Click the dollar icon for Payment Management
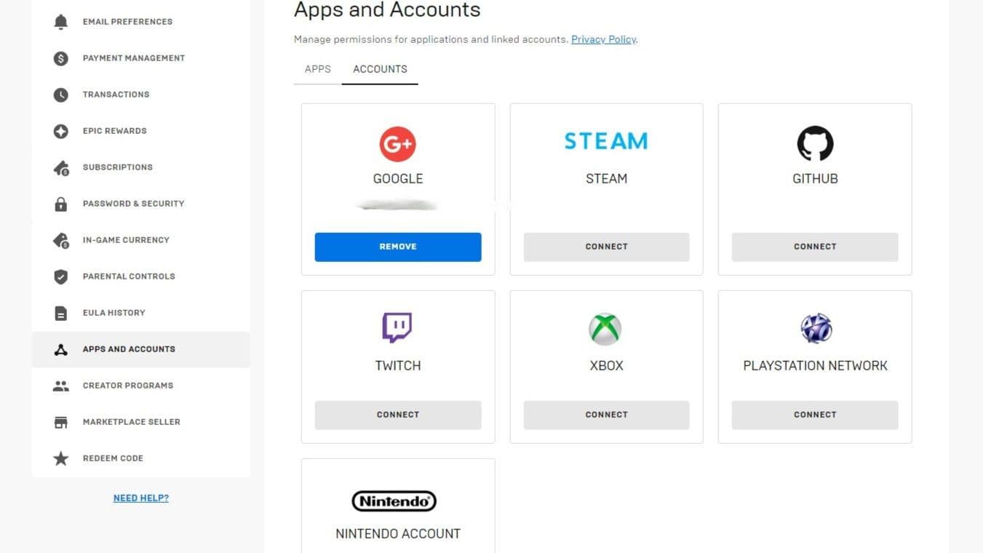The width and height of the screenshot is (983, 553). [x=61, y=58]
